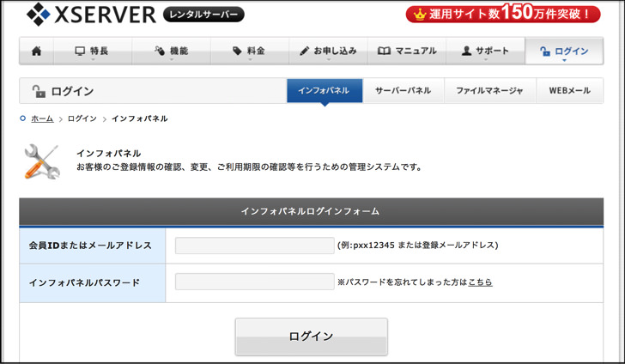Click the padlock icon beside ログイン heading
Viewport: 625px width, 364px height.
tap(39, 91)
